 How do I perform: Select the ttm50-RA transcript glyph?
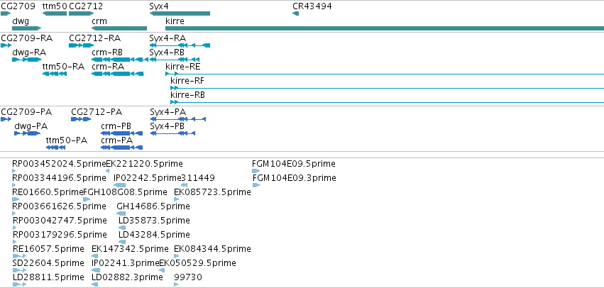pyautogui.click(x=55, y=74)
